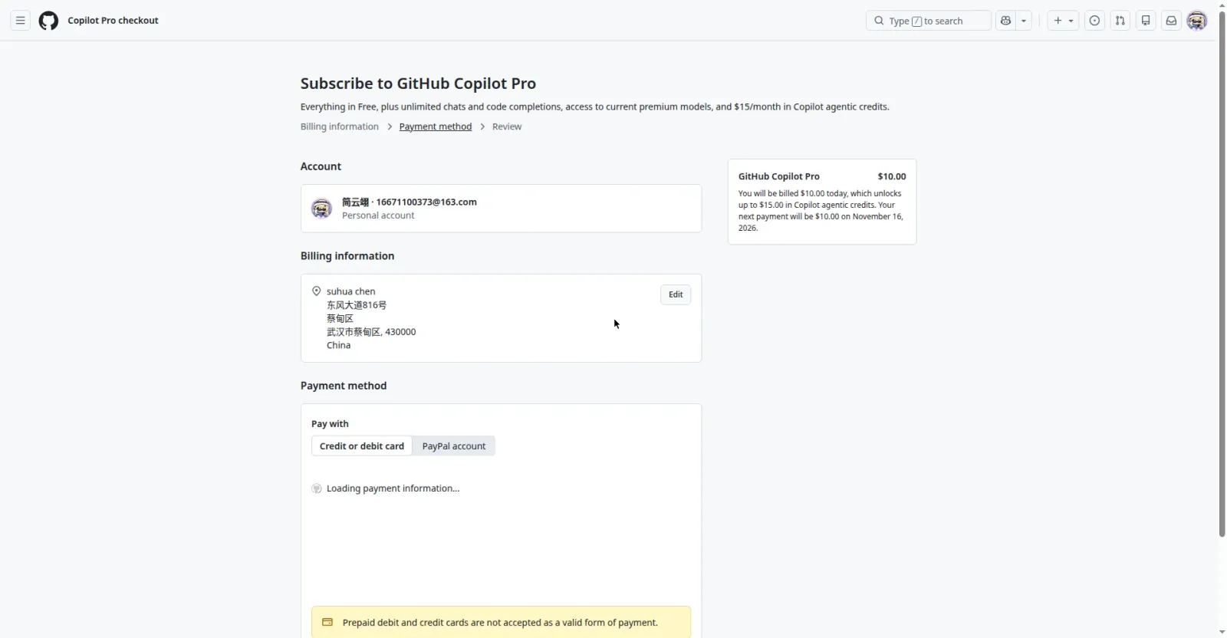Edit the billing information

pos(676,294)
